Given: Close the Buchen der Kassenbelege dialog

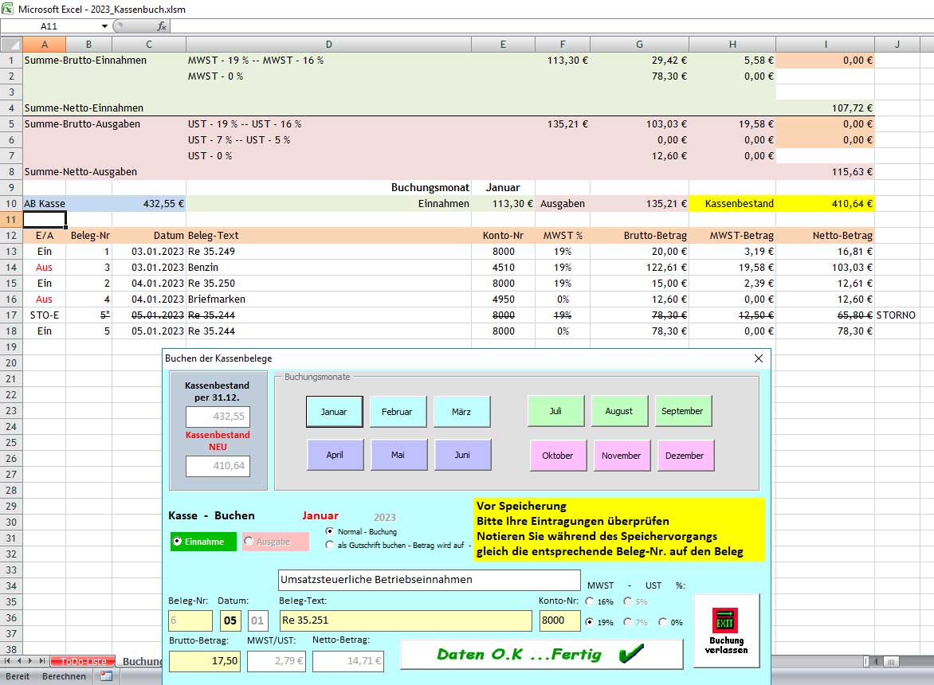Looking at the screenshot, I should (758, 358).
